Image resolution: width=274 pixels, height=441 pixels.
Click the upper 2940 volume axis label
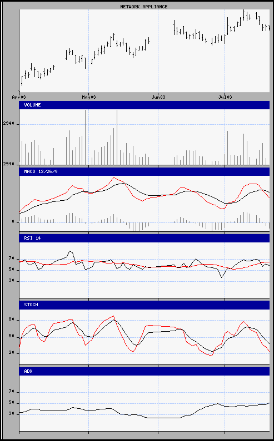pos(9,124)
